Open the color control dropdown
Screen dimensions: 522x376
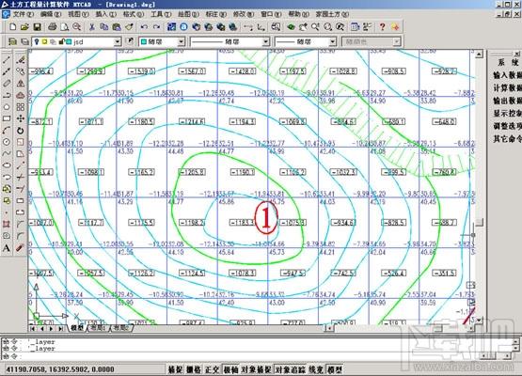(x=181, y=41)
